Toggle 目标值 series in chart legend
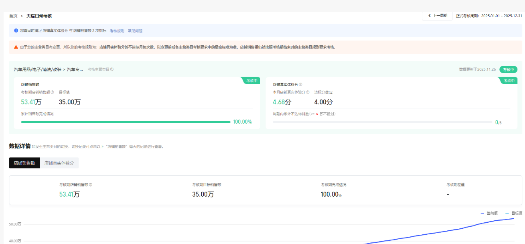 (x=514, y=213)
